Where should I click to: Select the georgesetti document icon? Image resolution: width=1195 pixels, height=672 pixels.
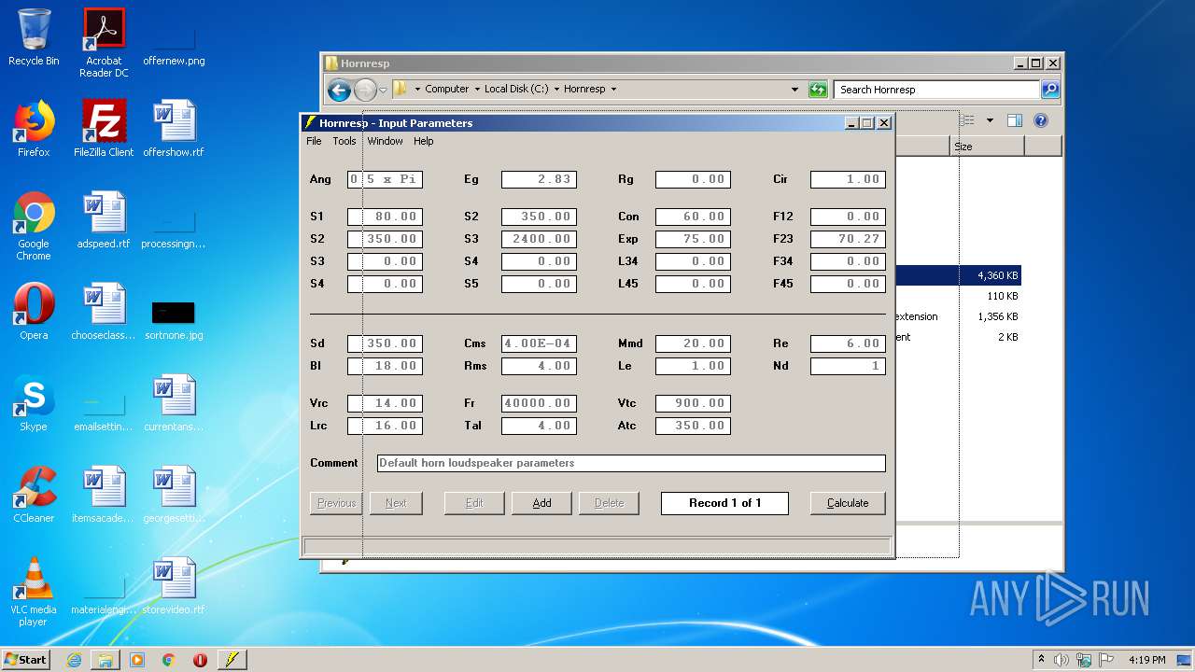pyautogui.click(x=174, y=495)
